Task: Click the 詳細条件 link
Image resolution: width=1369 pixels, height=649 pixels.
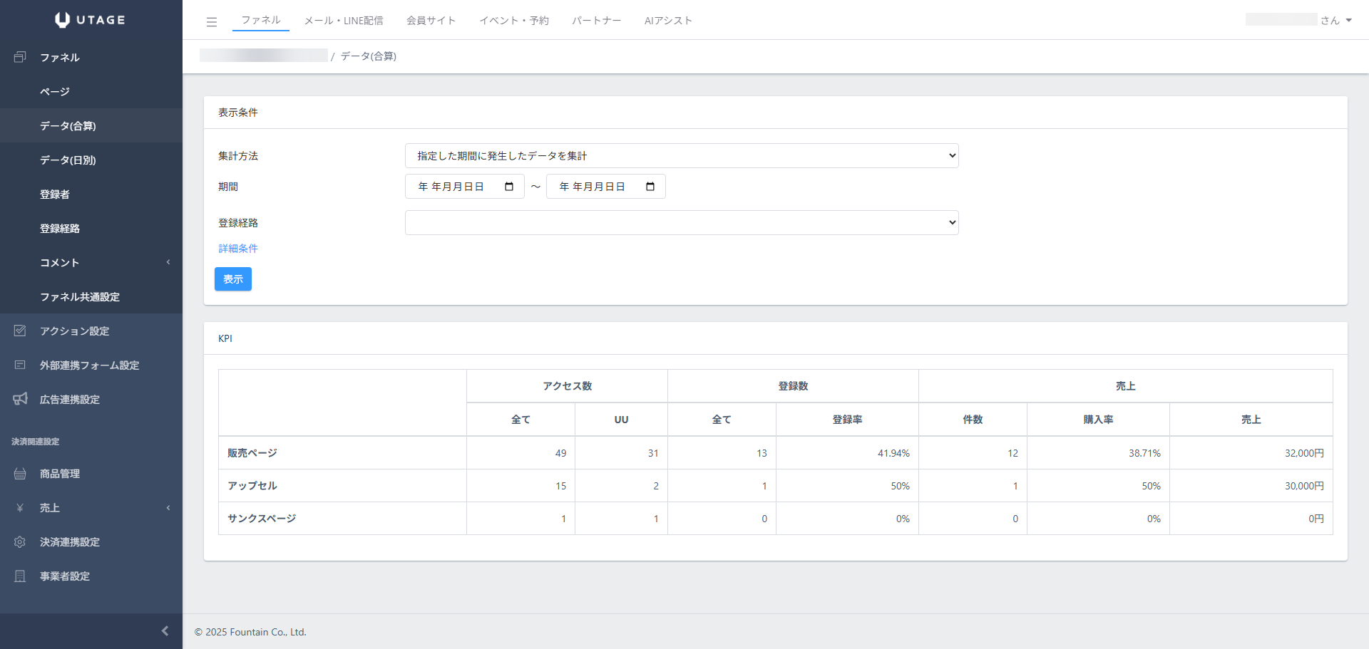Action: [x=238, y=249]
